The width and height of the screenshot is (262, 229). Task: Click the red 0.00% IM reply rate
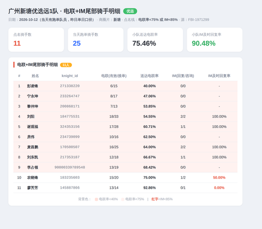219,188
